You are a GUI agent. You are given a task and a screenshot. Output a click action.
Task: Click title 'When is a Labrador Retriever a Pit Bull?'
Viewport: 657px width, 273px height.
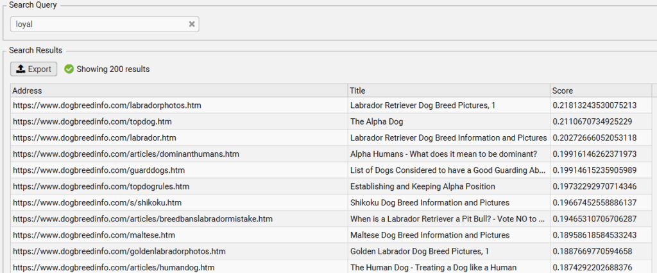pos(448,219)
